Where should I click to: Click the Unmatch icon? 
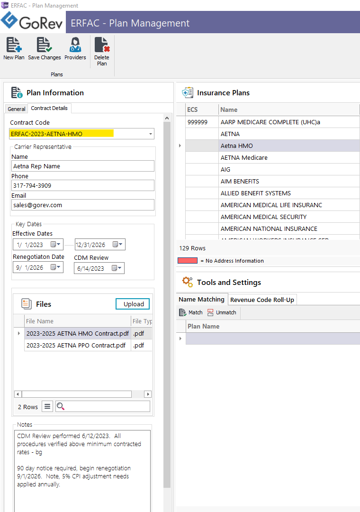210,312
